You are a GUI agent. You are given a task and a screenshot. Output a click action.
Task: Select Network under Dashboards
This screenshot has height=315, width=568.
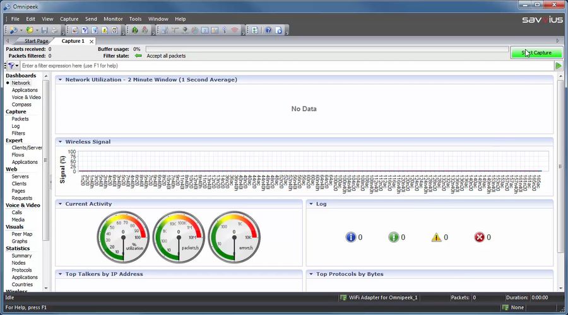pos(21,83)
